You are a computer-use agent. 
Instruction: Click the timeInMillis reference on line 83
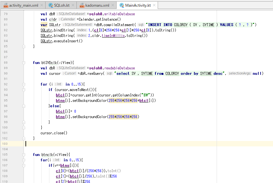click(x=113, y=36)
